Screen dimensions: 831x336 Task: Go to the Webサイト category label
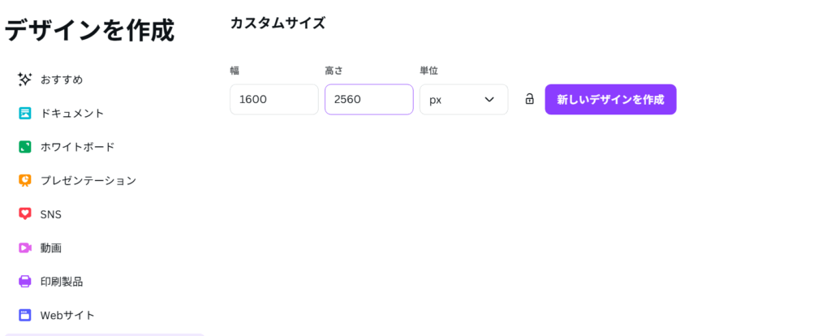(67, 316)
